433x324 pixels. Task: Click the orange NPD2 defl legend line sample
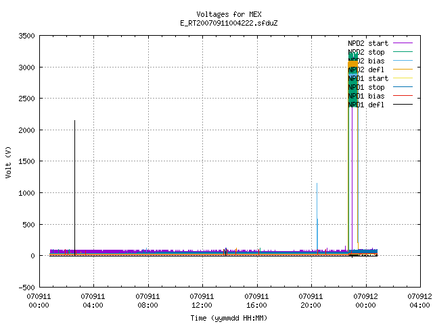403,70
